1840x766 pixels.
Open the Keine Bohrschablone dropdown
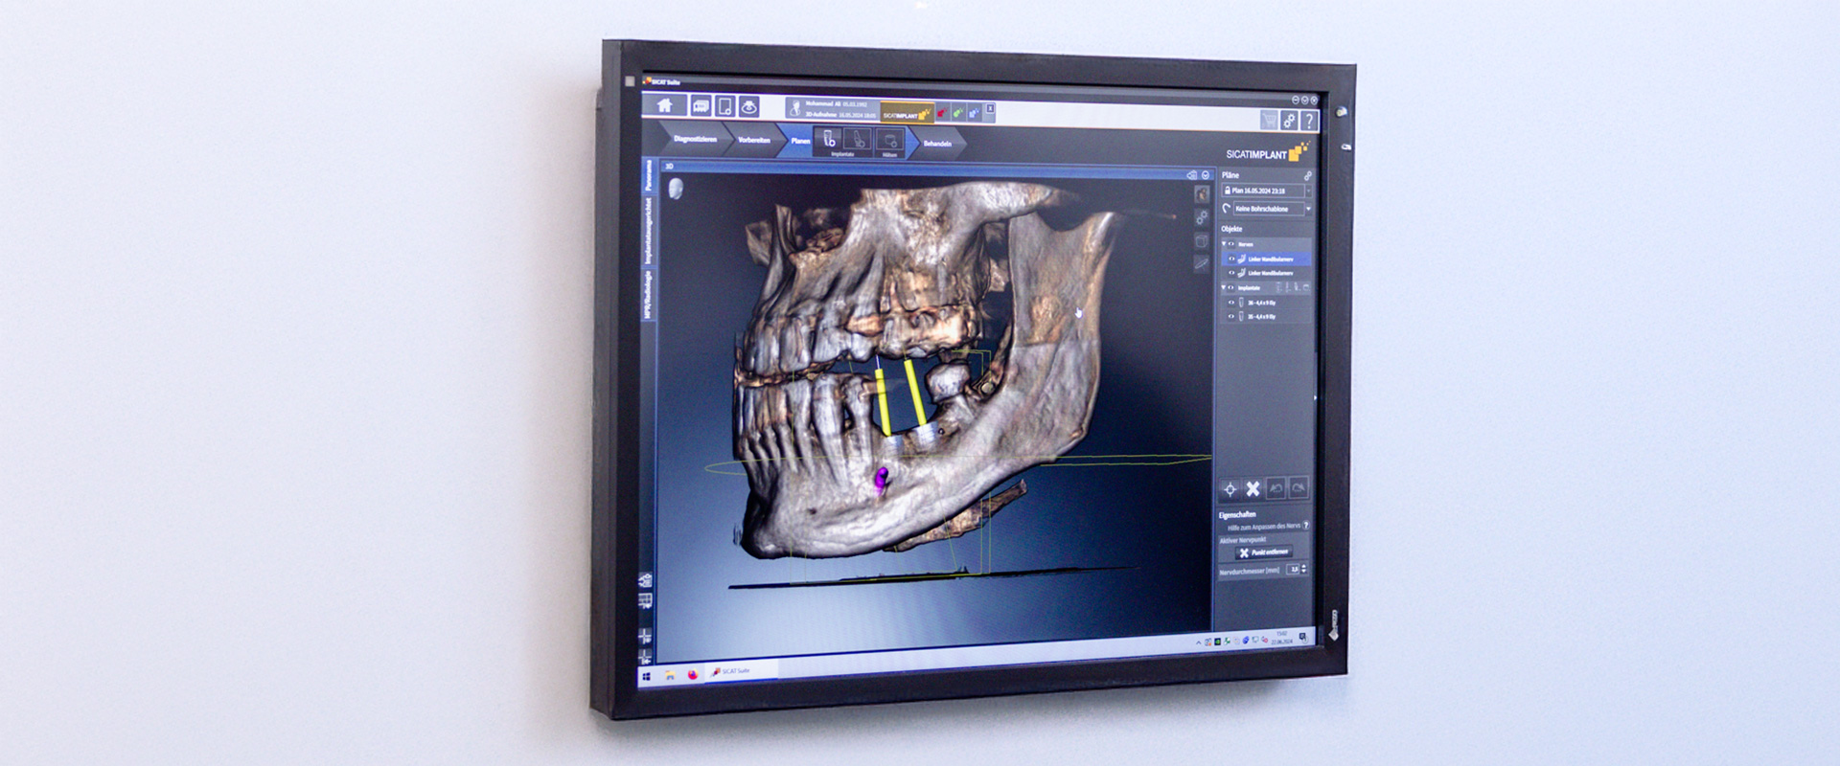pyautogui.click(x=1308, y=209)
